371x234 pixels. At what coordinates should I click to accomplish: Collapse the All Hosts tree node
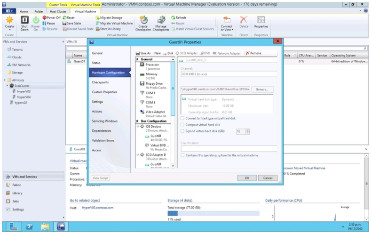point(5,80)
